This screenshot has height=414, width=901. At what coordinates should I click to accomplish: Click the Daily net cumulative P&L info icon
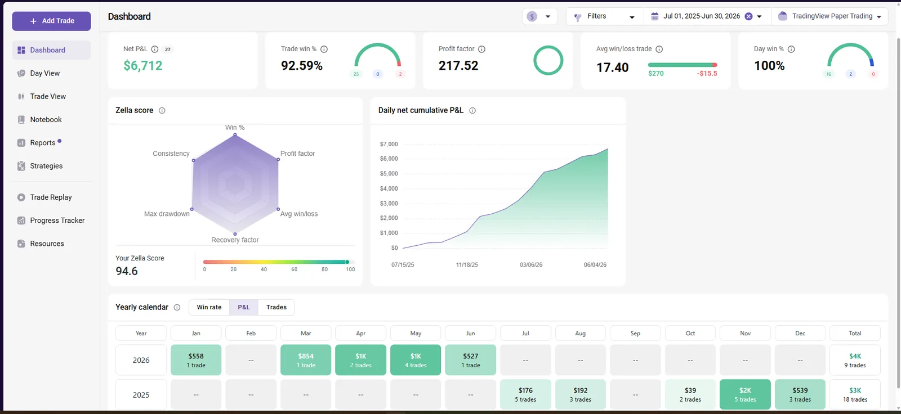pos(472,110)
